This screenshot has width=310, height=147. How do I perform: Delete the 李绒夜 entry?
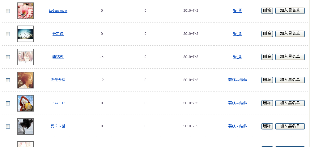[267, 57]
